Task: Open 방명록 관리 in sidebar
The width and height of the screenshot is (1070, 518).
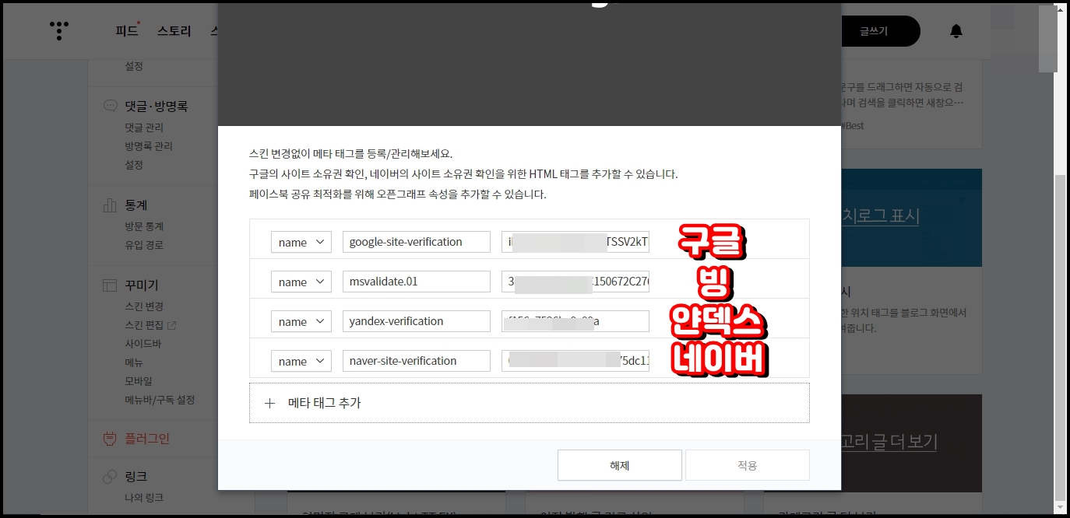Action: coord(149,146)
